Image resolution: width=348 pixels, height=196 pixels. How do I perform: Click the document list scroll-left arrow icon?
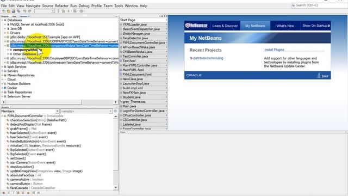(x=160, y=16)
